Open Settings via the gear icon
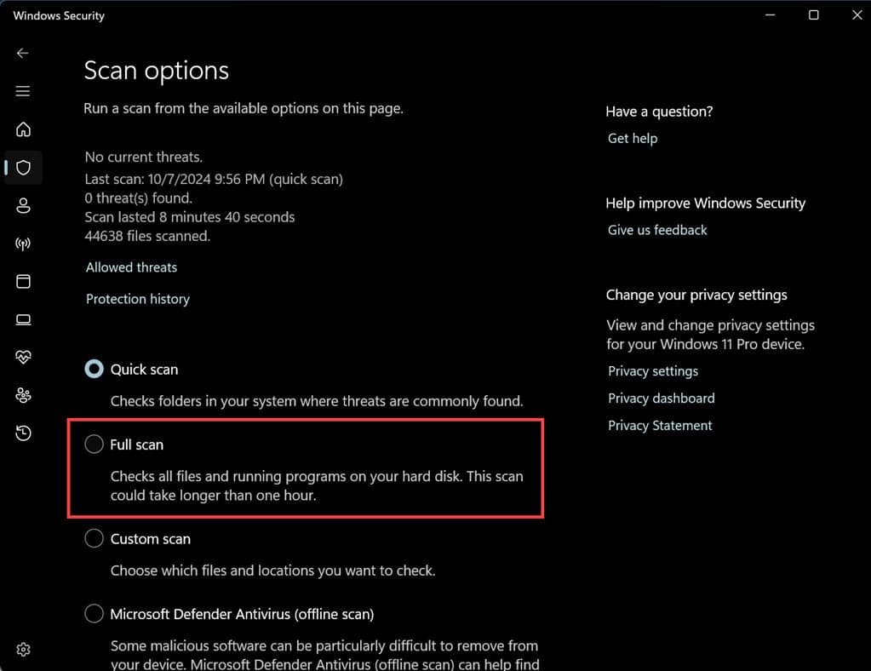 point(23,649)
